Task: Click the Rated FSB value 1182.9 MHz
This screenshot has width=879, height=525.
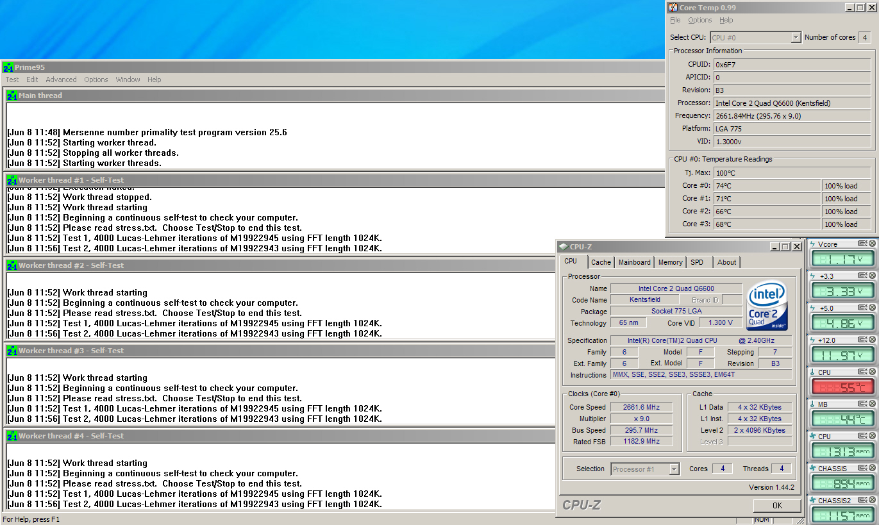Action: [641, 442]
